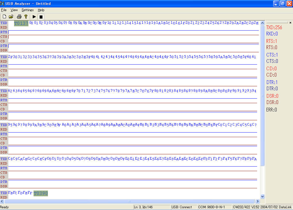Click byte 61 at end of second TXD row

point(254,57)
